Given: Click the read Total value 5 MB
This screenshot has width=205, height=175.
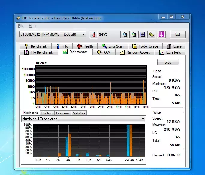Looking at the screenshot, I should pyautogui.click(x=176, y=103).
